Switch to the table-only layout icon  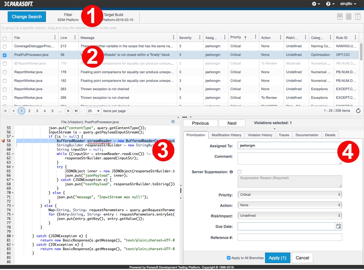click(349, 16)
